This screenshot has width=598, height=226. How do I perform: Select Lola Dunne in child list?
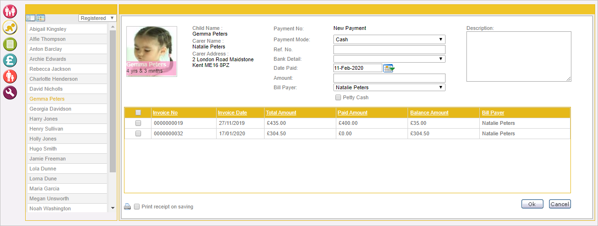point(67,169)
